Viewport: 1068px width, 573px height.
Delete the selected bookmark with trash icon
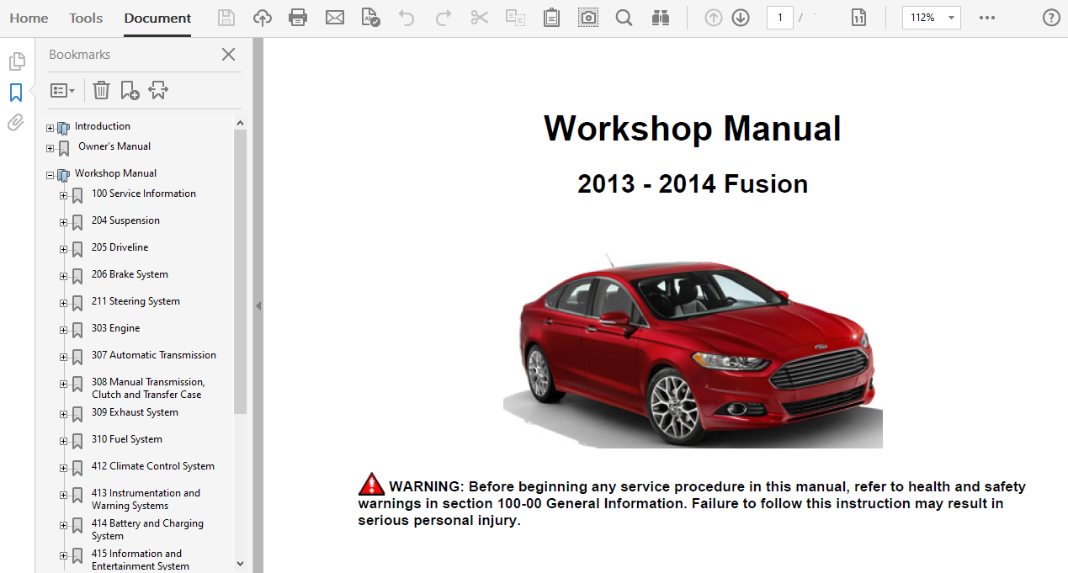101,90
